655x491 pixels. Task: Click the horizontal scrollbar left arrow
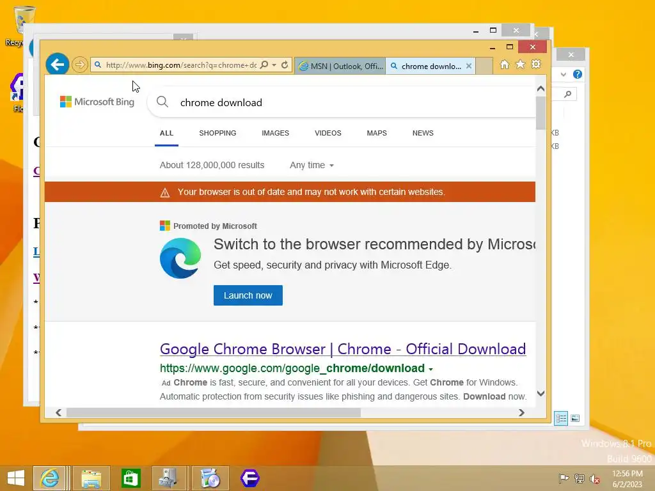pos(58,412)
